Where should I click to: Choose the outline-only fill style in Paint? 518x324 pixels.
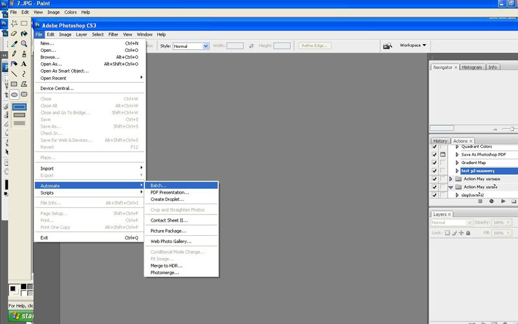click(x=19, y=107)
